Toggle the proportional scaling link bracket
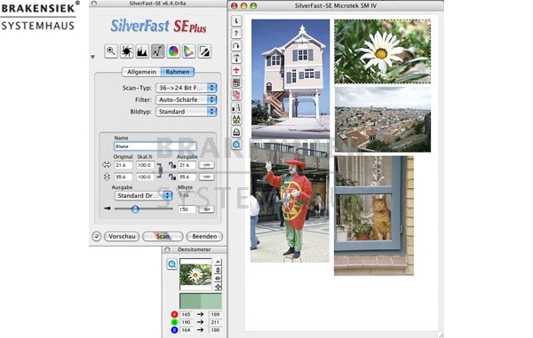Viewport: 533px width, 338px height. click(159, 170)
